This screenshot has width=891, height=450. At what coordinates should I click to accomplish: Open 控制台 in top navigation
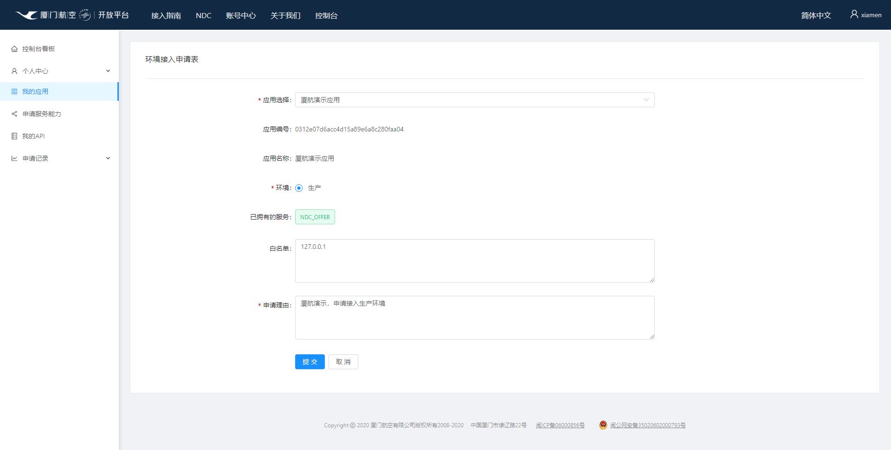[326, 15]
